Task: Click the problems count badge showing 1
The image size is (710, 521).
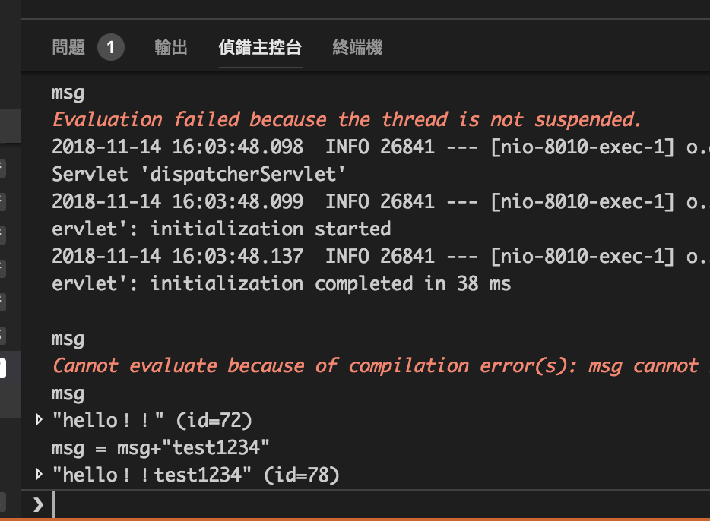Action: pyautogui.click(x=111, y=47)
